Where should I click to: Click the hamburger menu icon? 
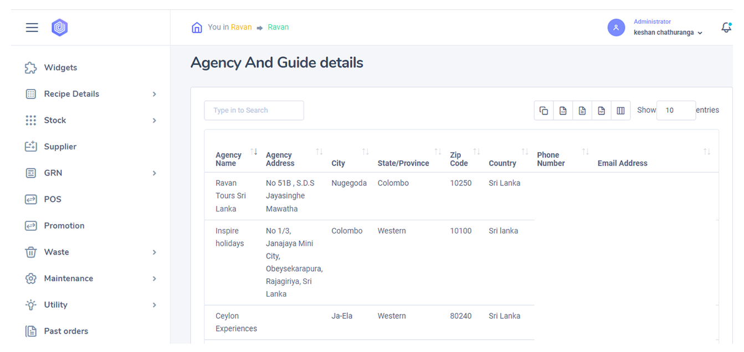click(x=32, y=28)
